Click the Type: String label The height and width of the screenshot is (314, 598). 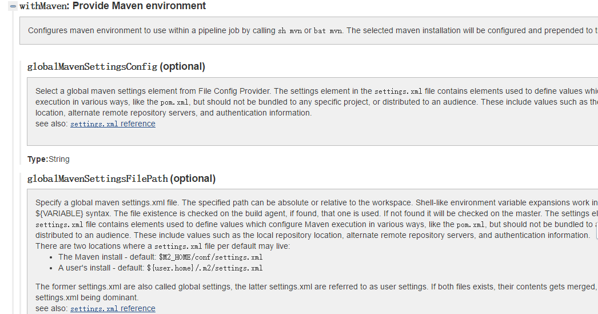click(x=49, y=159)
